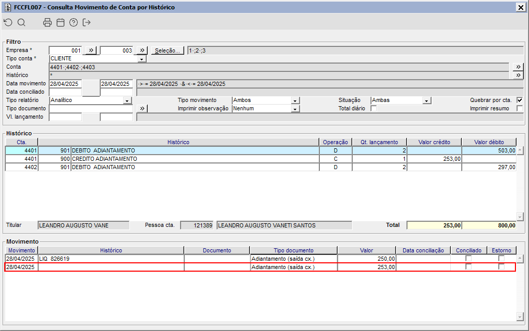Click the Tipo documento input field
Image resolution: width=529 pixels, height=331 pixels.
pos(91,108)
